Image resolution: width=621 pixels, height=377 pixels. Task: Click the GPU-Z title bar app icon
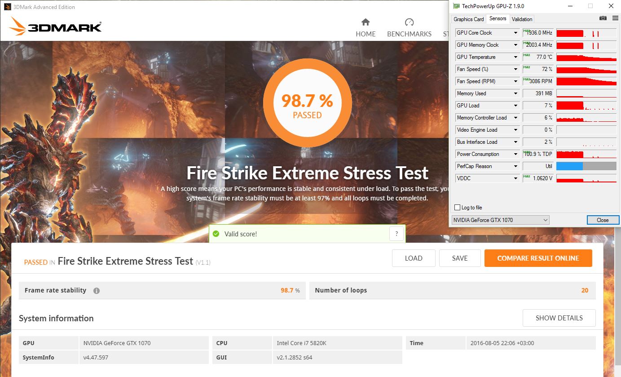(x=456, y=6)
